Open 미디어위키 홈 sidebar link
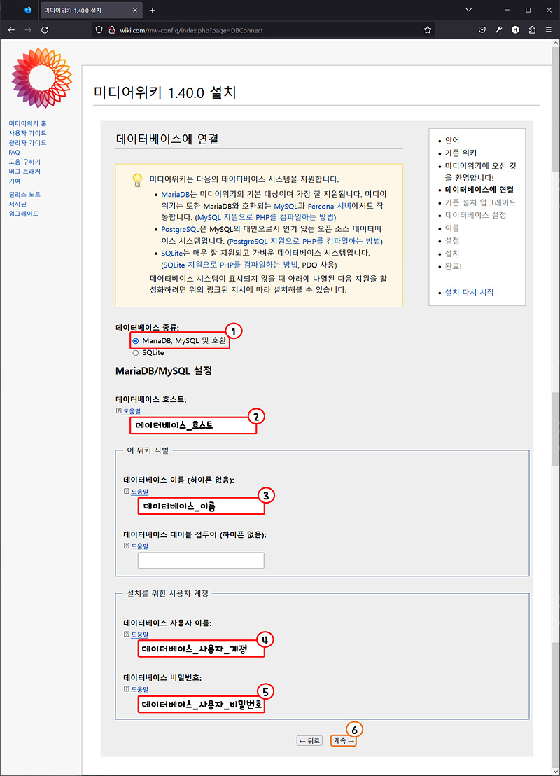The height and width of the screenshot is (776, 560). 28,123
